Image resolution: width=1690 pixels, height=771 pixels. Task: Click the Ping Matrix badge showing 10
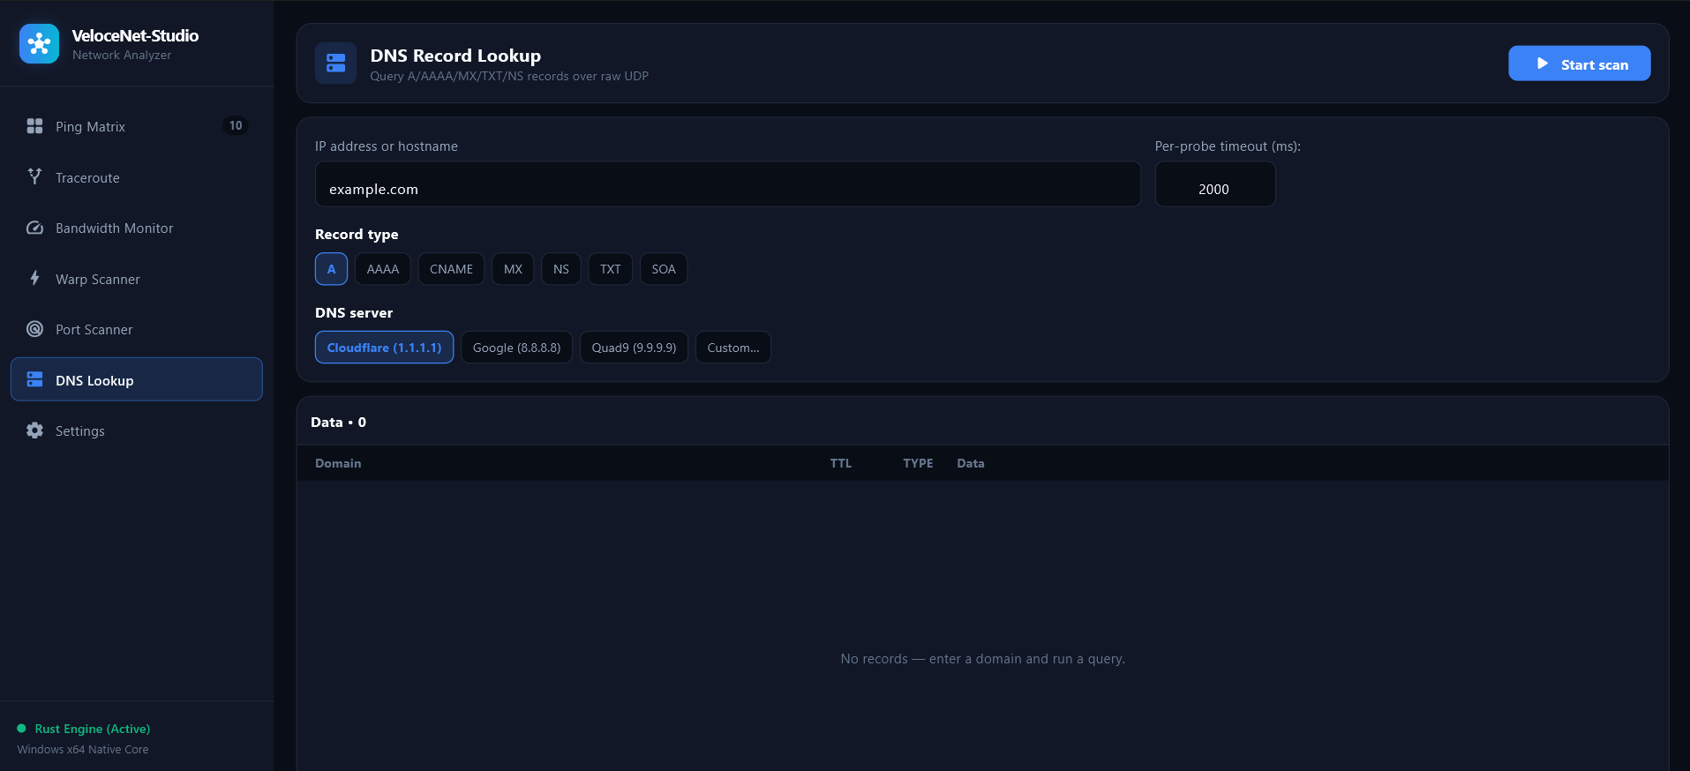coord(236,125)
